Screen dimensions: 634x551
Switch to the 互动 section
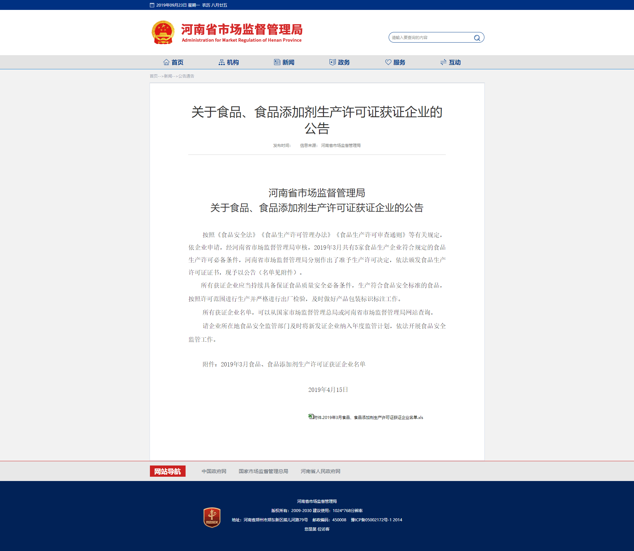pyautogui.click(x=455, y=62)
